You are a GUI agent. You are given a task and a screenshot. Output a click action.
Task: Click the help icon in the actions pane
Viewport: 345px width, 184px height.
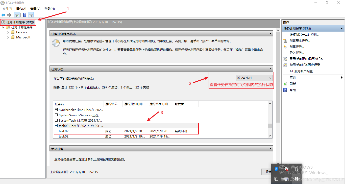[285, 90]
